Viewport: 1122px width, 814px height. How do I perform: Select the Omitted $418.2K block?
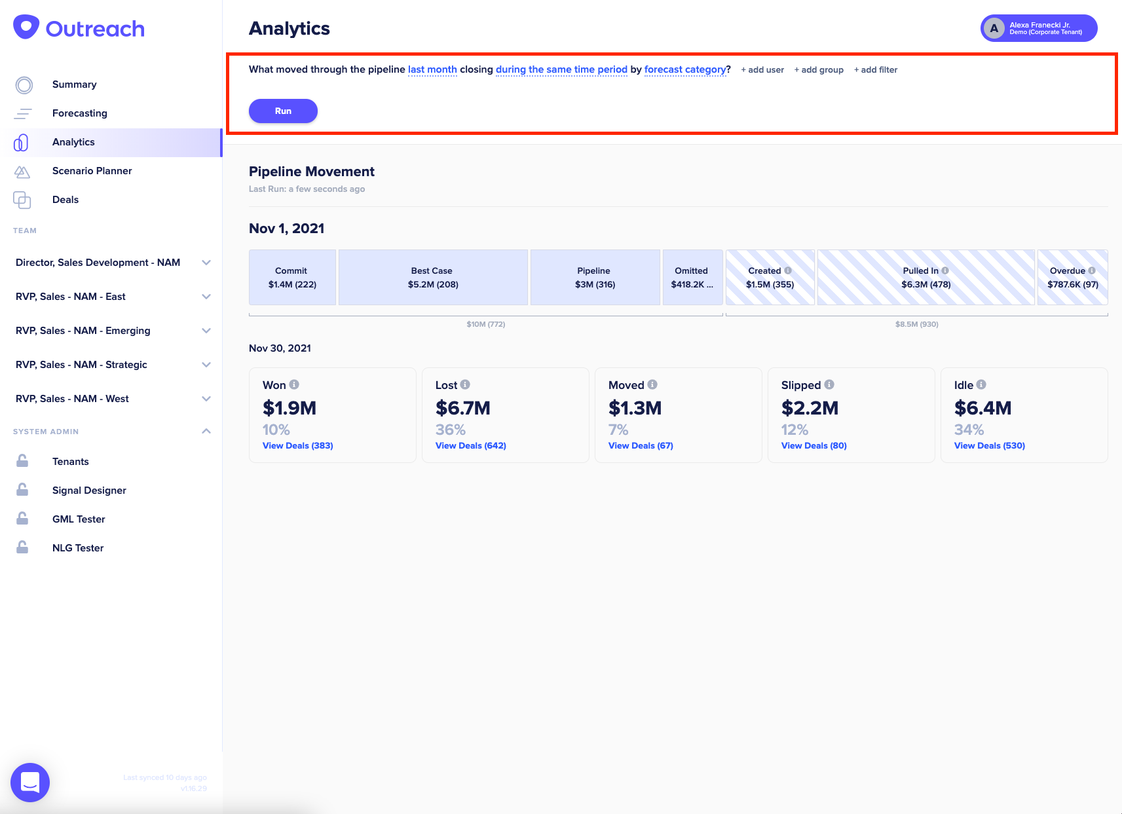[x=693, y=277]
